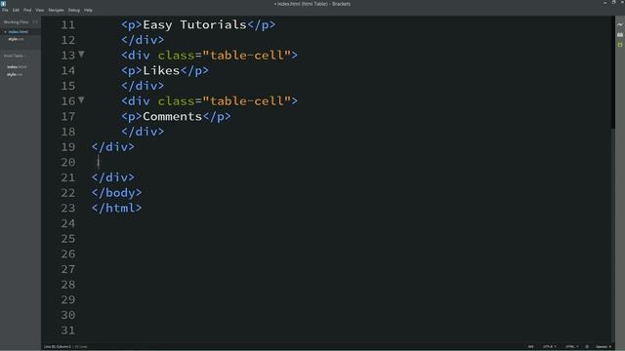Click the word 'Comments' on line 17
The image size is (625, 351).
pyautogui.click(x=172, y=116)
